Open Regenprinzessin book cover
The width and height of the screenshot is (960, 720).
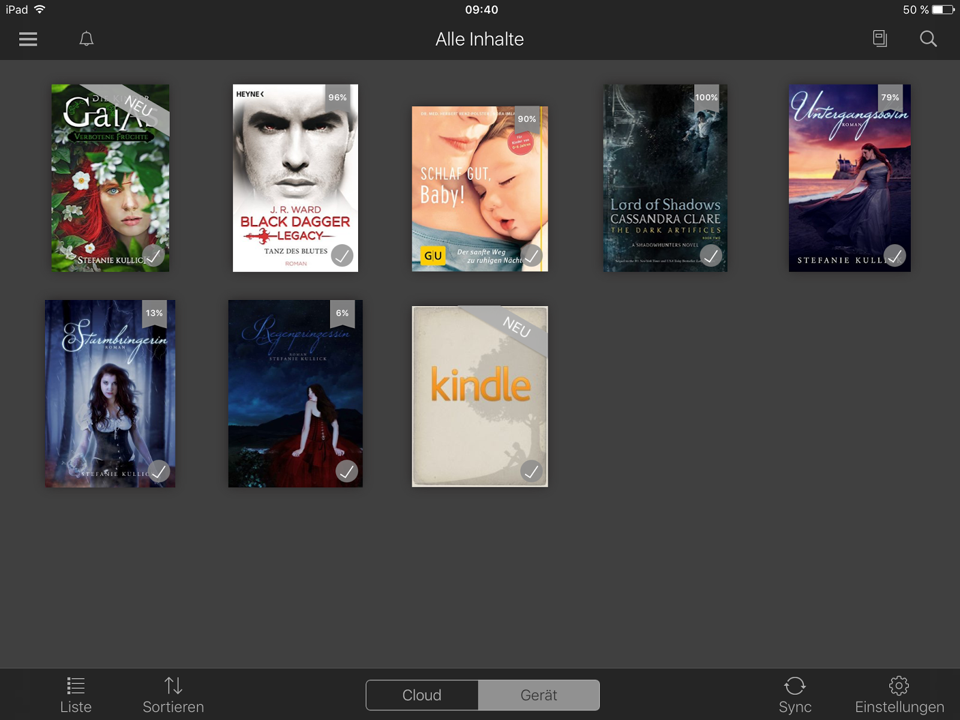(295, 394)
